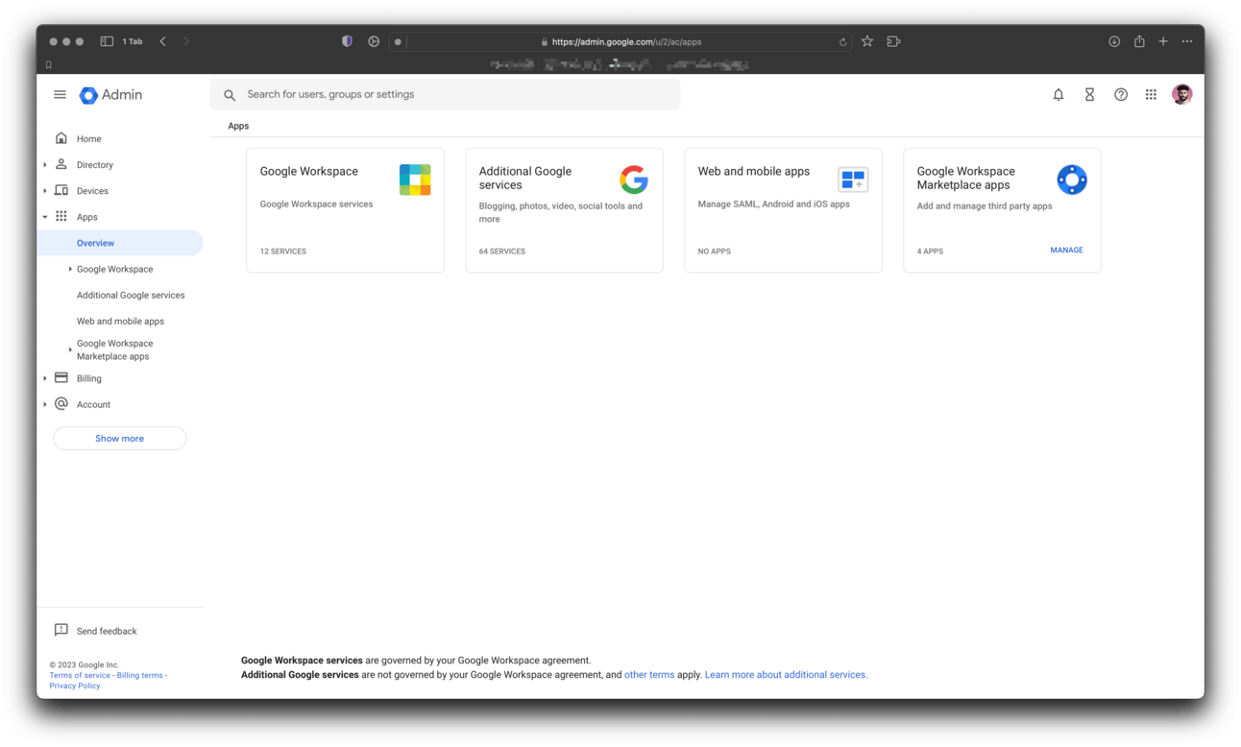
Task: Open the Additional Google services card title
Action: 525,178
